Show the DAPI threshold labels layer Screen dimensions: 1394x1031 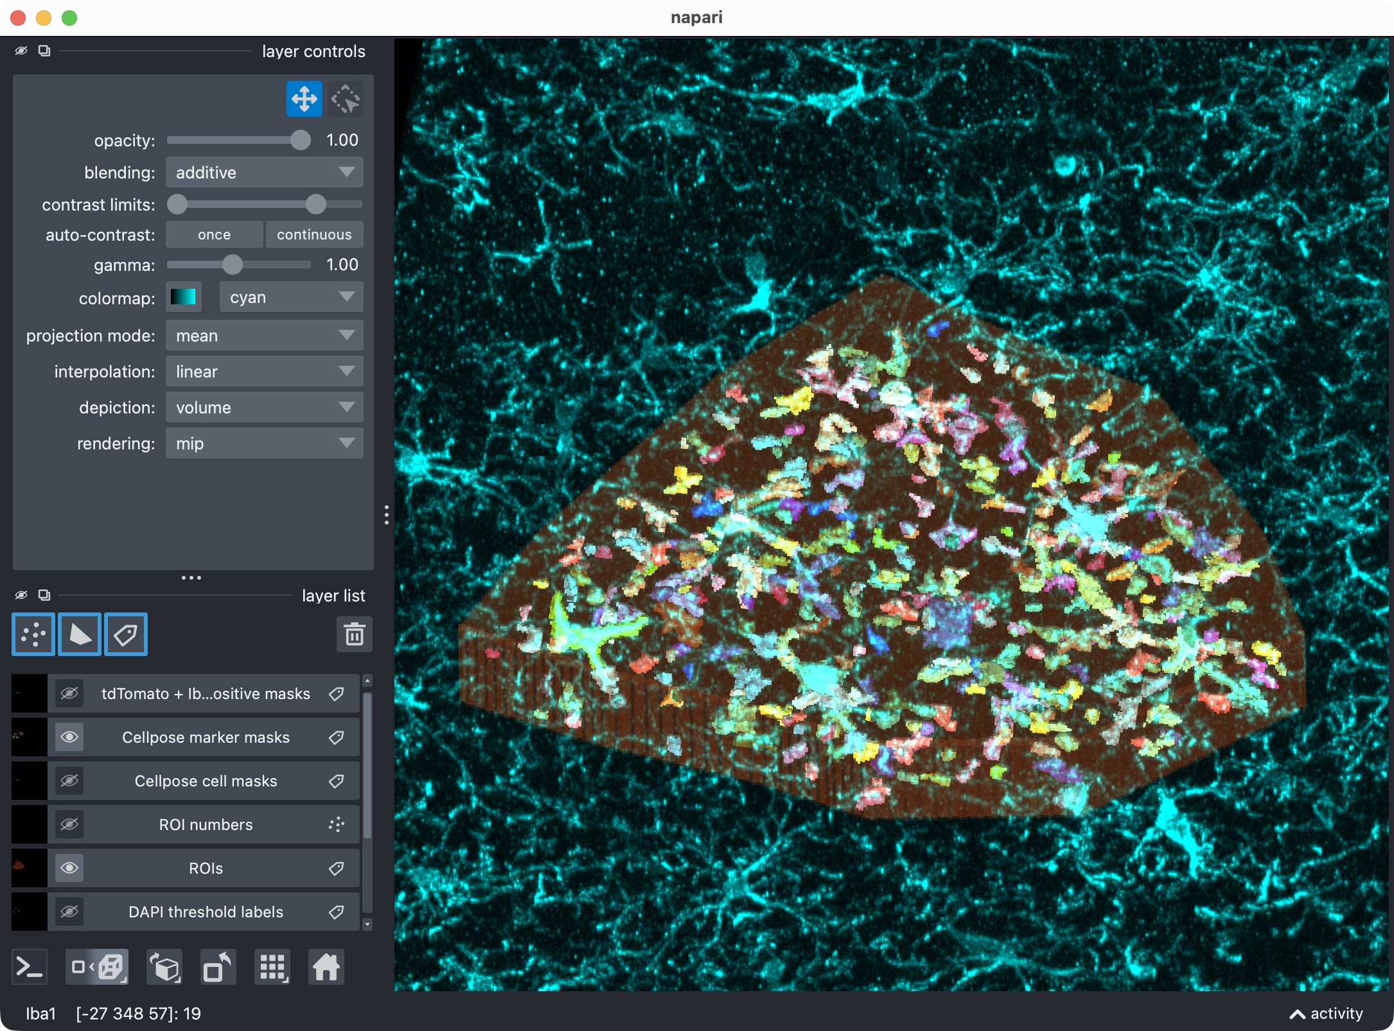pyautogui.click(x=69, y=912)
